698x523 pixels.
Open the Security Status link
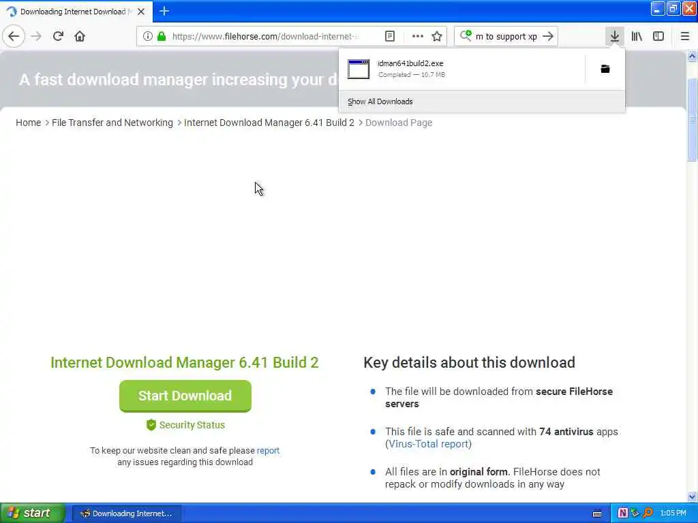point(192,425)
